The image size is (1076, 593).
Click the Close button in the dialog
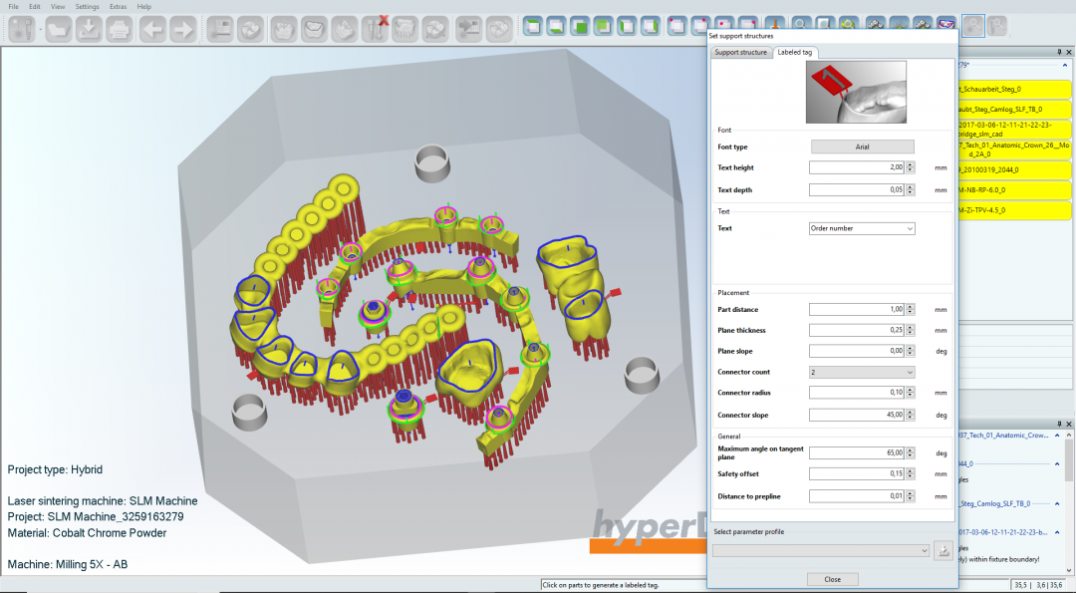pos(833,579)
